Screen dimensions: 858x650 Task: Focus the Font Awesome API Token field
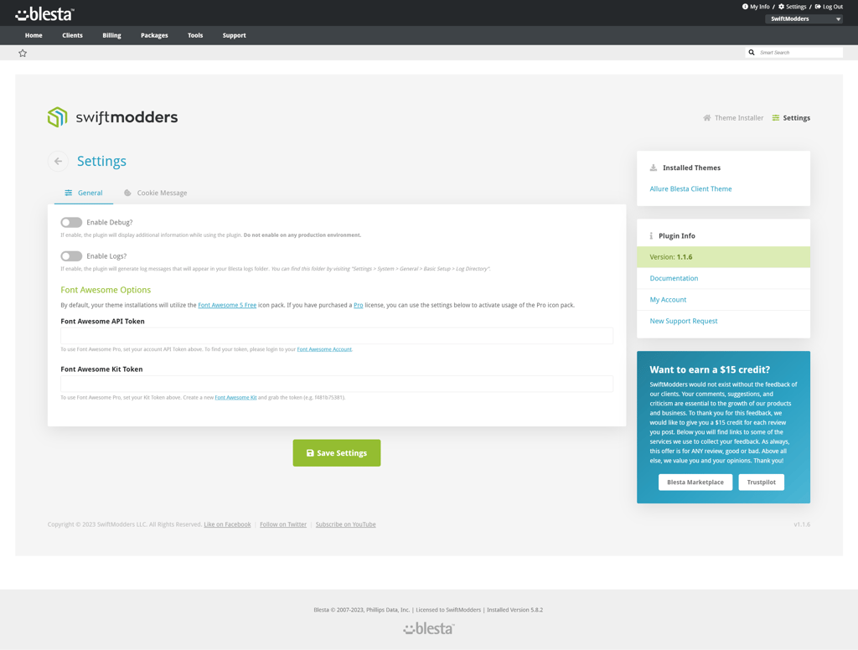point(337,336)
